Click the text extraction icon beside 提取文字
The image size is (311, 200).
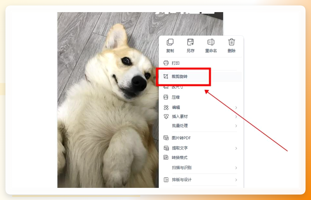tap(166, 148)
